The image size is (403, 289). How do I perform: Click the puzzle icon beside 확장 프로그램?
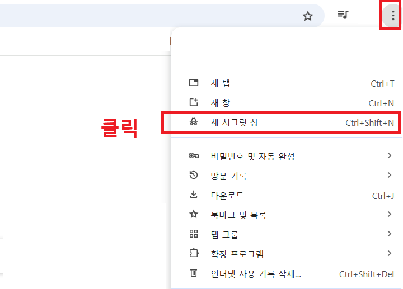point(194,253)
